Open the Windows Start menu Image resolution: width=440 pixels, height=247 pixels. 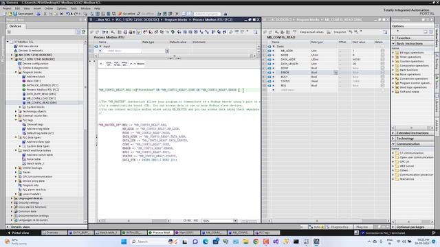pyautogui.click(x=124, y=242)
